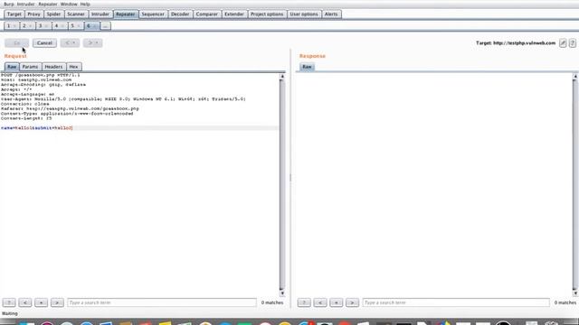
Task: Open the Repeater menu in menu bar
Action: coord(48,4)
